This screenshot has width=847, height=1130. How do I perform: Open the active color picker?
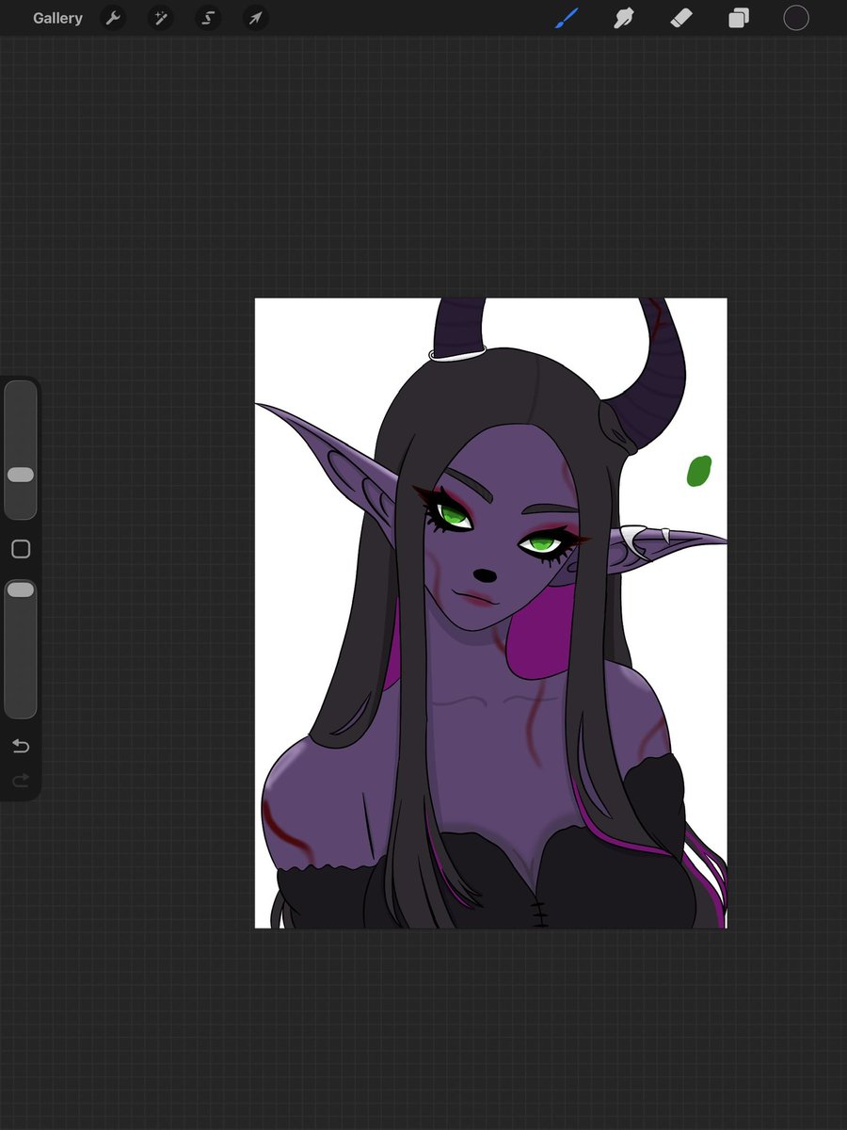796,18
